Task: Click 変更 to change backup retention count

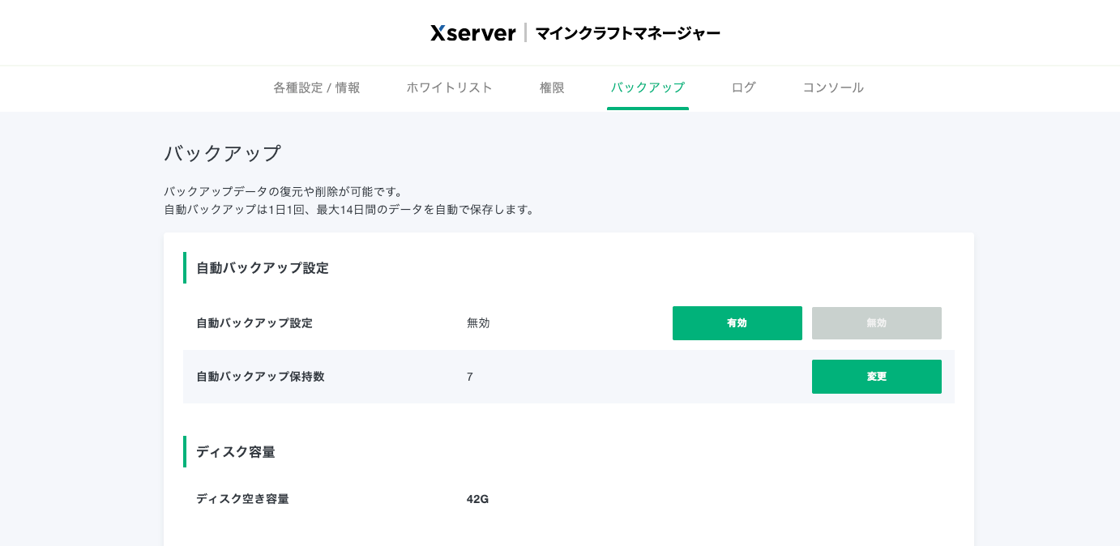Action: [x=877, y=377]
